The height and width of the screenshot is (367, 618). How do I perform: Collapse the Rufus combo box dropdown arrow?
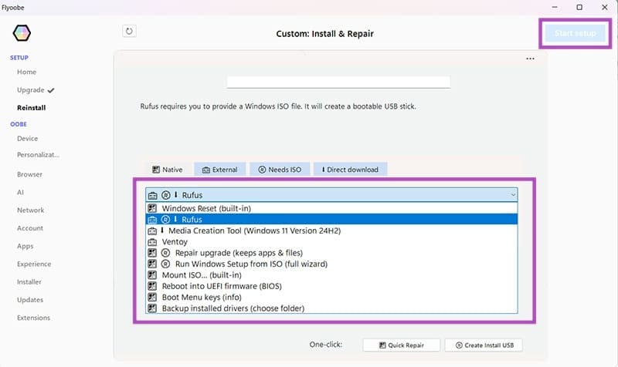pos(512,196)
